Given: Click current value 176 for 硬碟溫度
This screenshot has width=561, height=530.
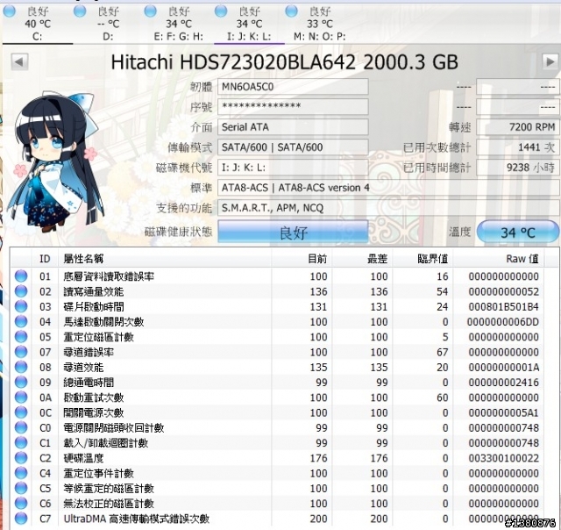Looking at the screenshot, I should pyautogui.click(x=318, y=458).
